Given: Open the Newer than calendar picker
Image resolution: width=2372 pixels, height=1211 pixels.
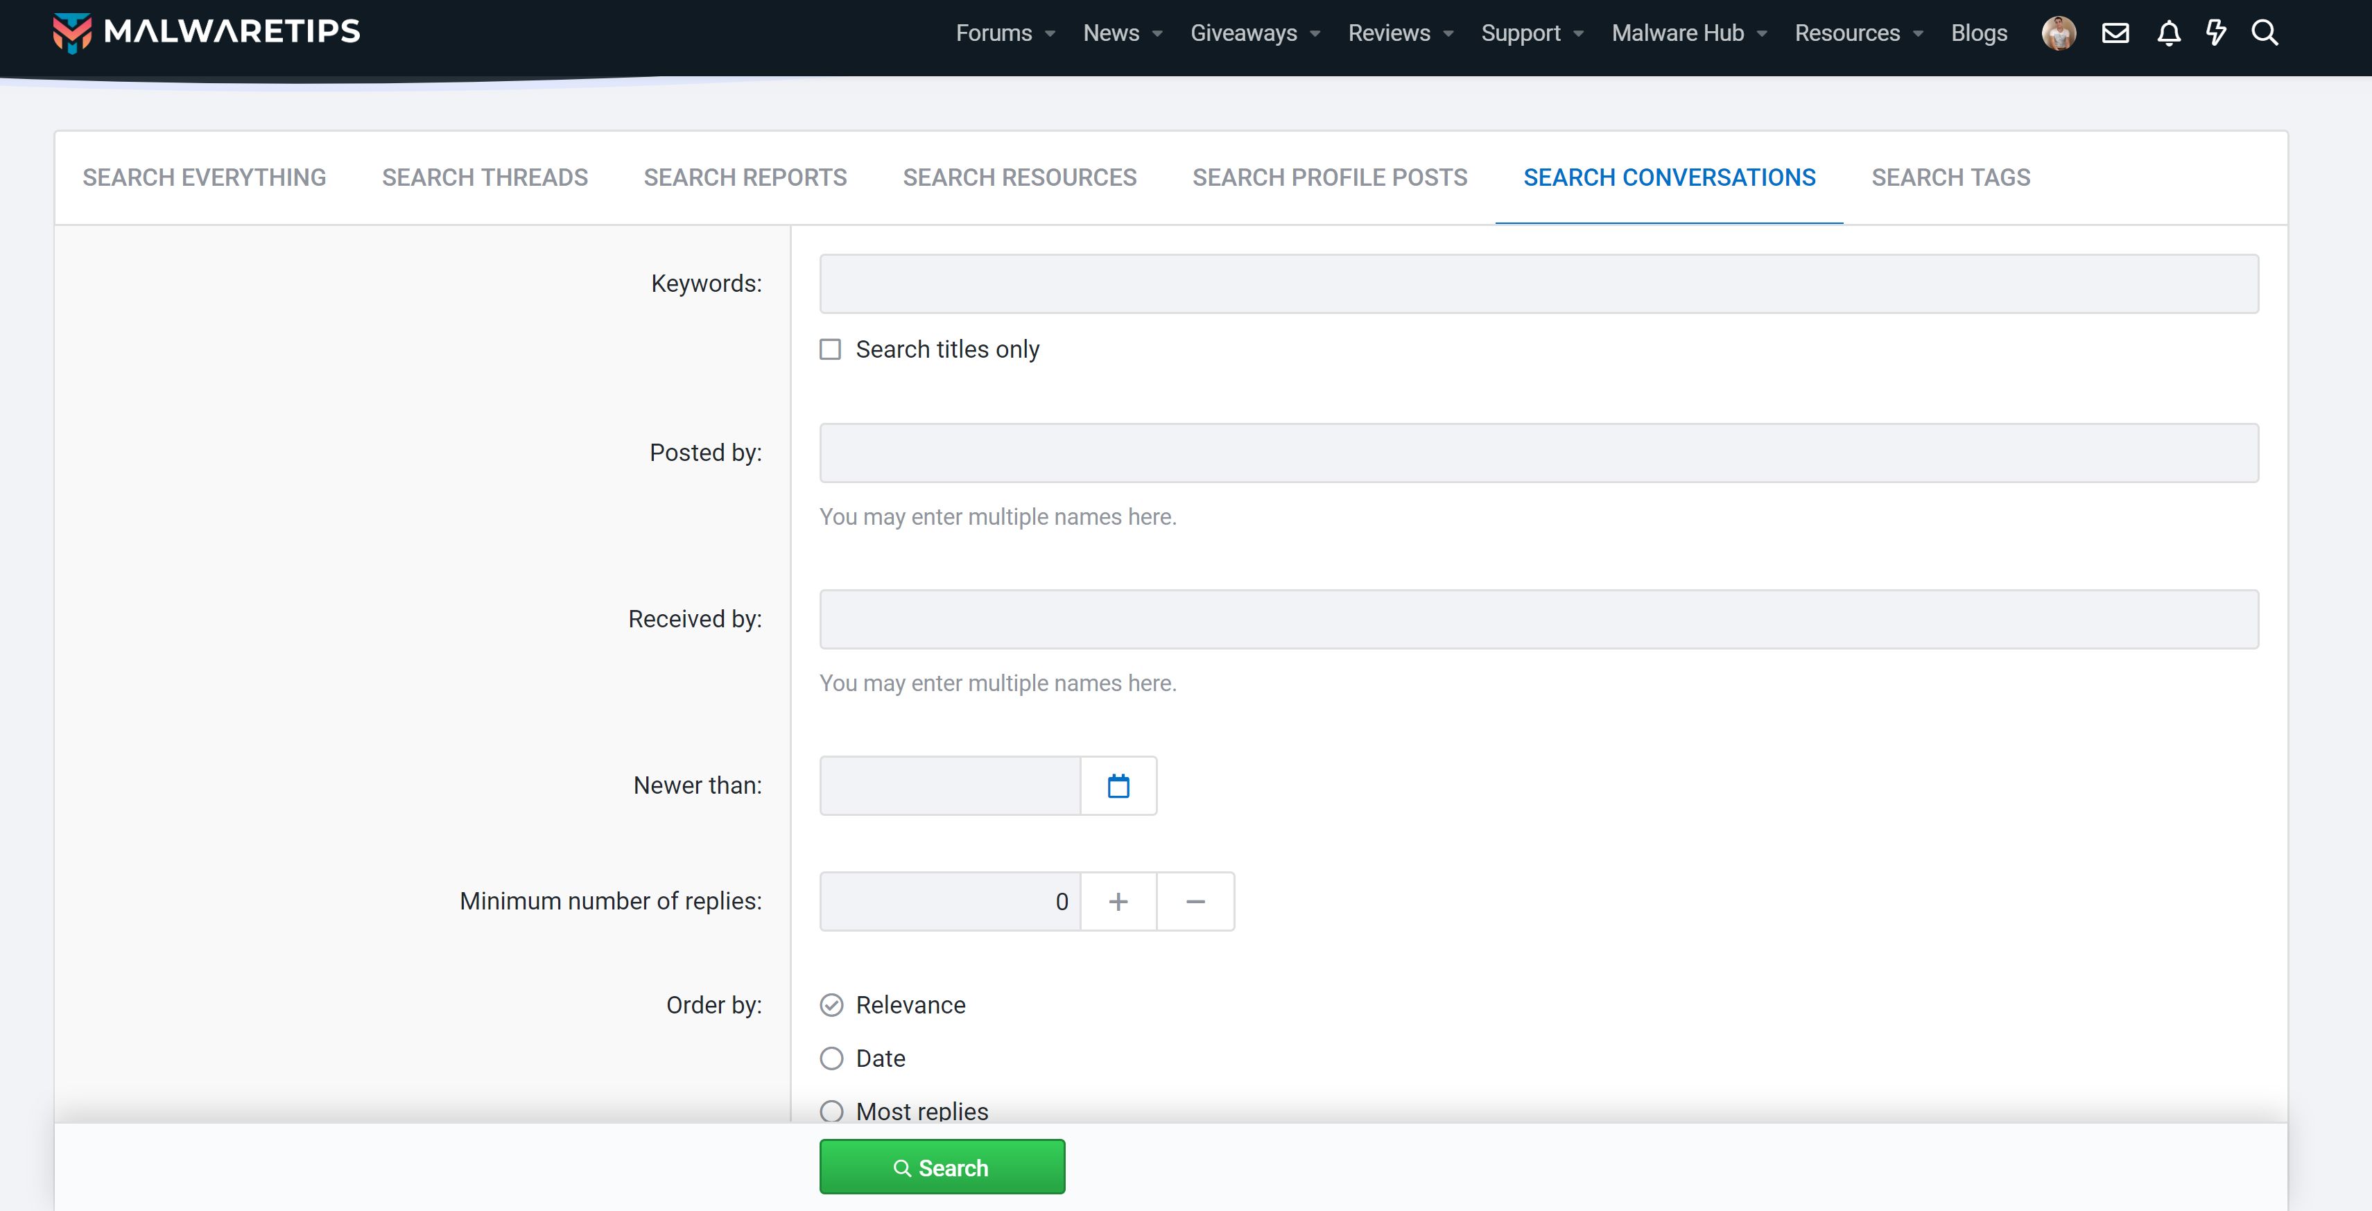Looking at the screenshot, I should coord(1118,785).
